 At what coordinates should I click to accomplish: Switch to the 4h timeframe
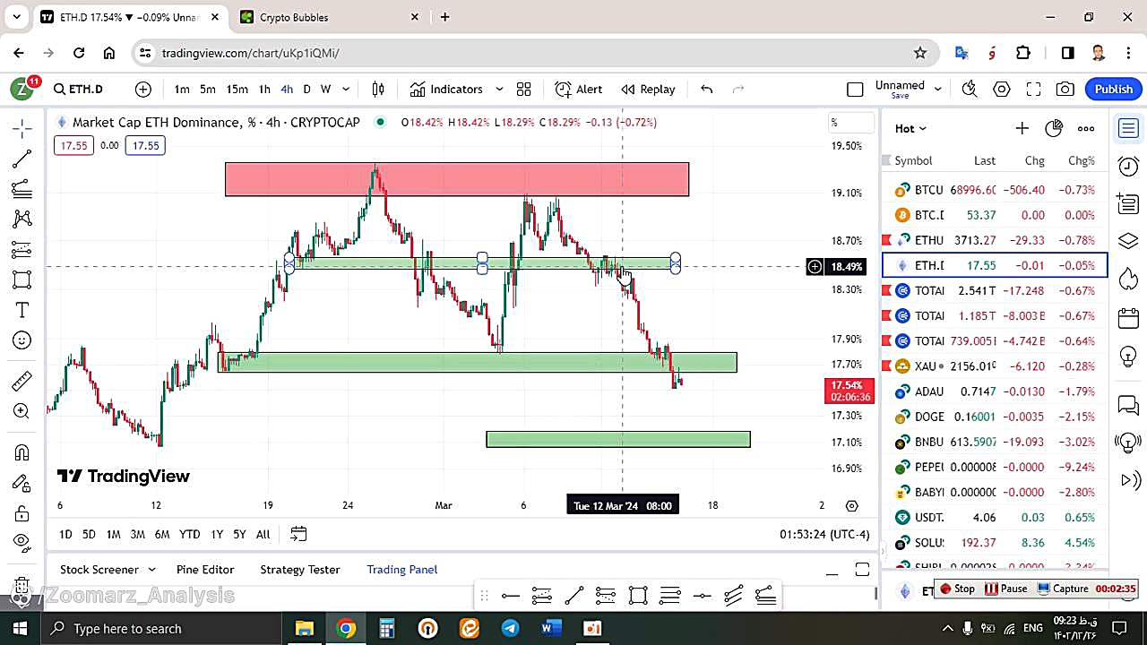click(287, 89)
